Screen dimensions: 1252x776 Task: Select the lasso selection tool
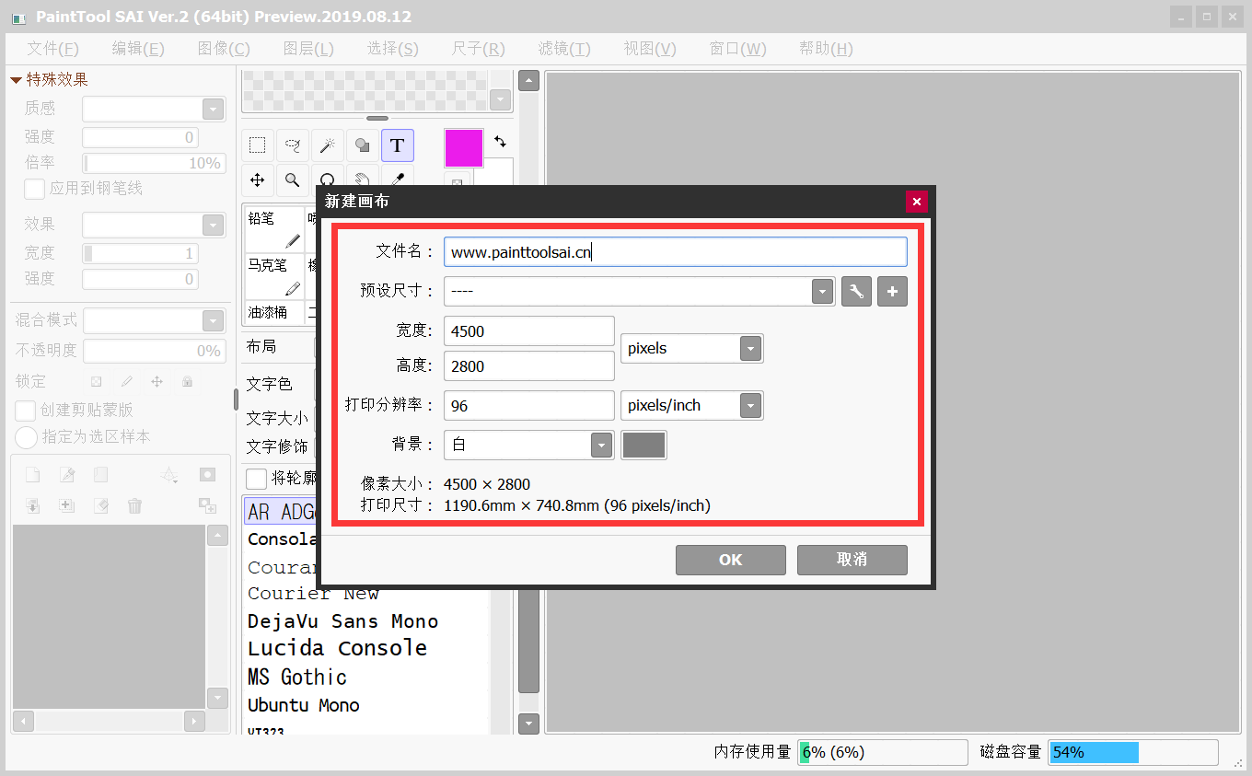tap(293, 145)
